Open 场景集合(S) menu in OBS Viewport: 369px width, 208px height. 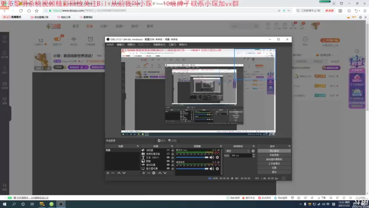coord(159,44)
